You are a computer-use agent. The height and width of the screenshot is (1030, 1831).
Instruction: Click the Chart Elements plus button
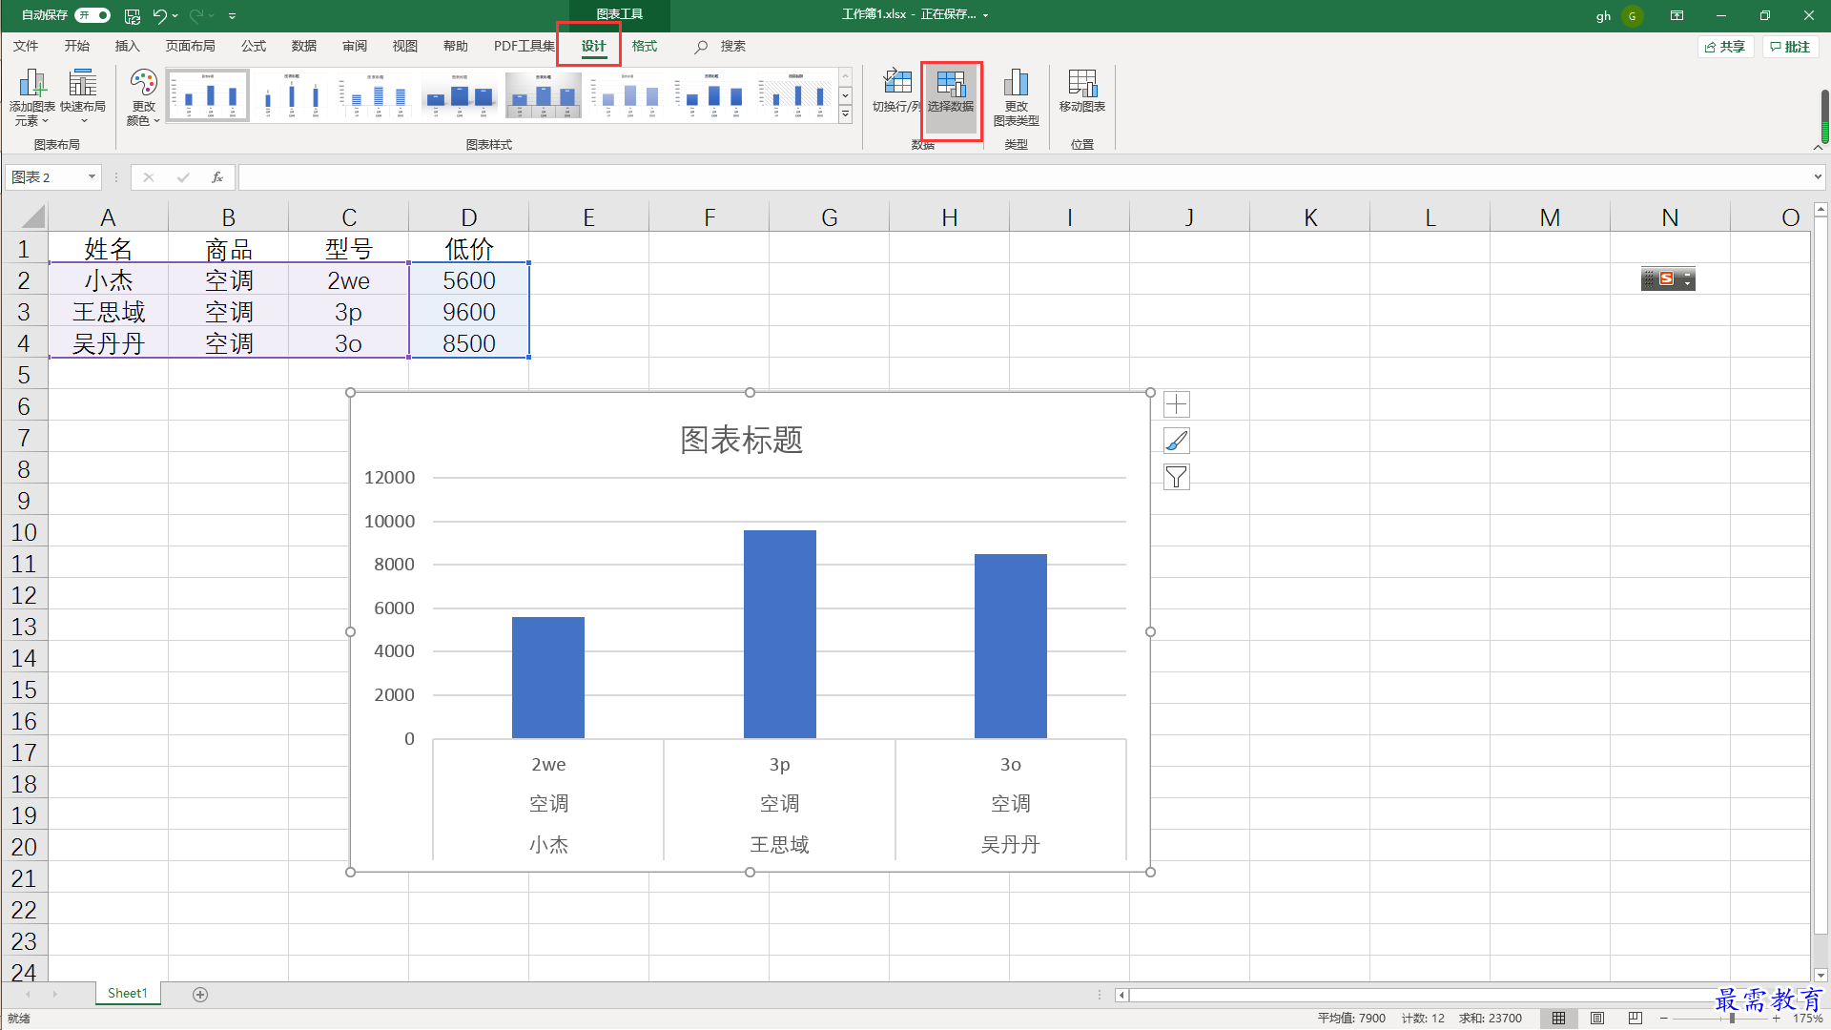1177,404
